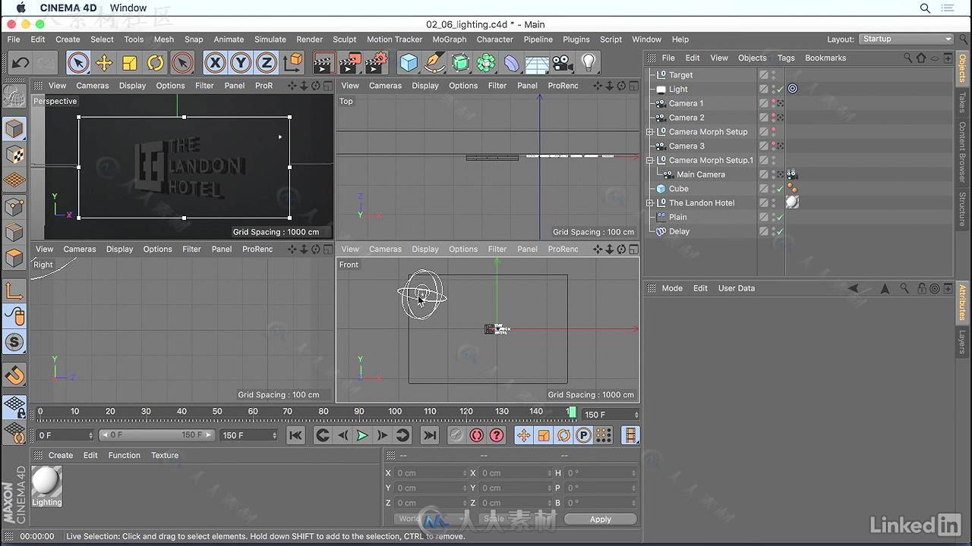
Task: Click the Record Active Objects key button
Action: click(x=456, y=435)
